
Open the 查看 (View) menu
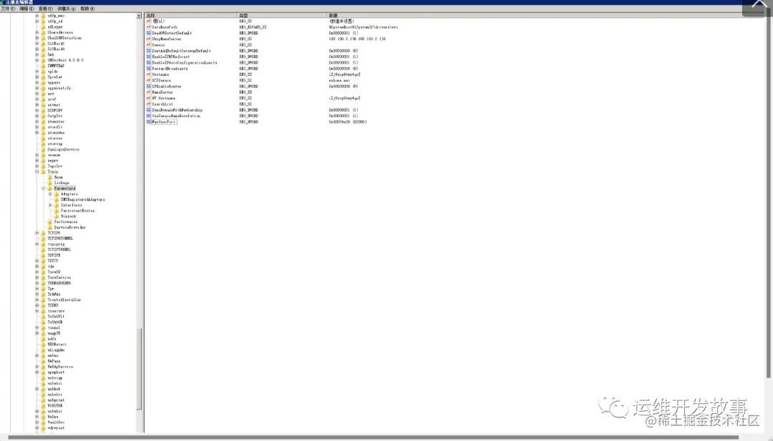(46, 9)
